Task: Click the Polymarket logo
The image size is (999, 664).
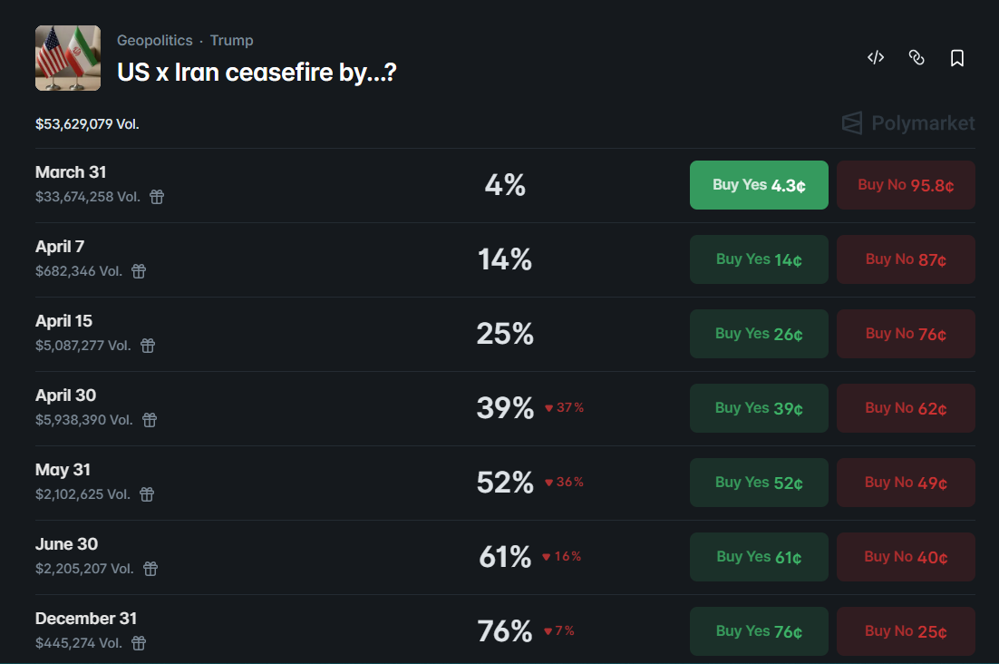Action: click(907, 123)
